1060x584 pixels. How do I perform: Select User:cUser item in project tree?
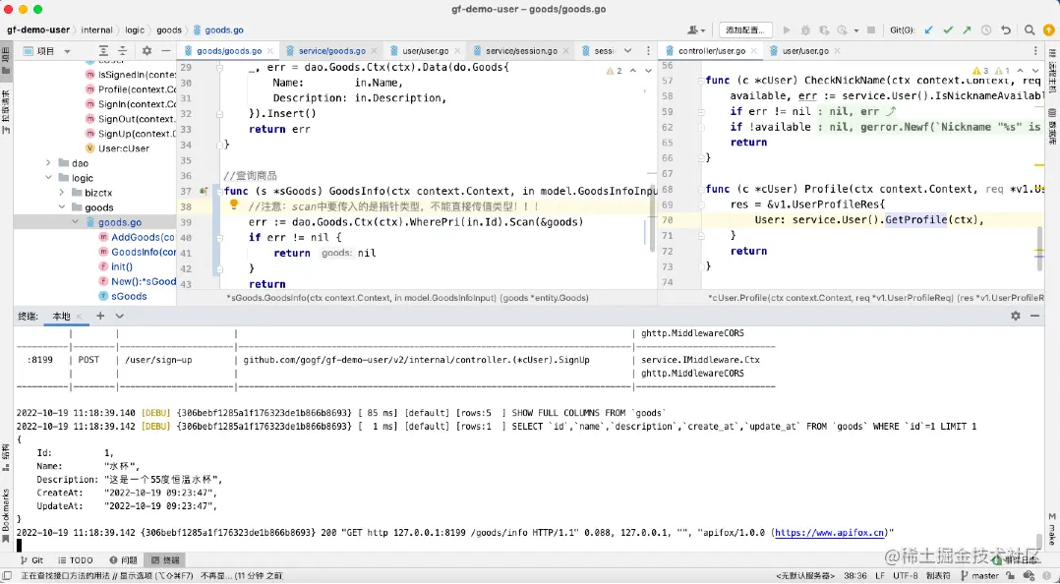pos(117,148)
